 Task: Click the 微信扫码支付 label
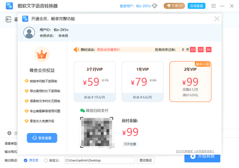coord(97,111)
